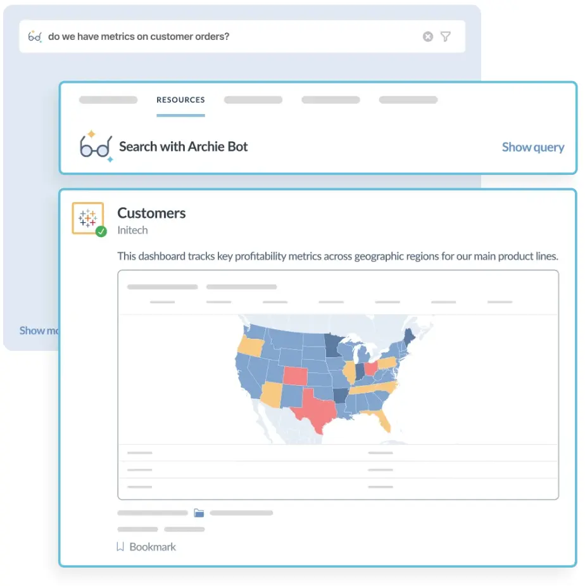Viewport: 585px width, 586px height.
Task: Click the search field with the customer orders question
Action: pyautogui.click(x=242, y=37)
